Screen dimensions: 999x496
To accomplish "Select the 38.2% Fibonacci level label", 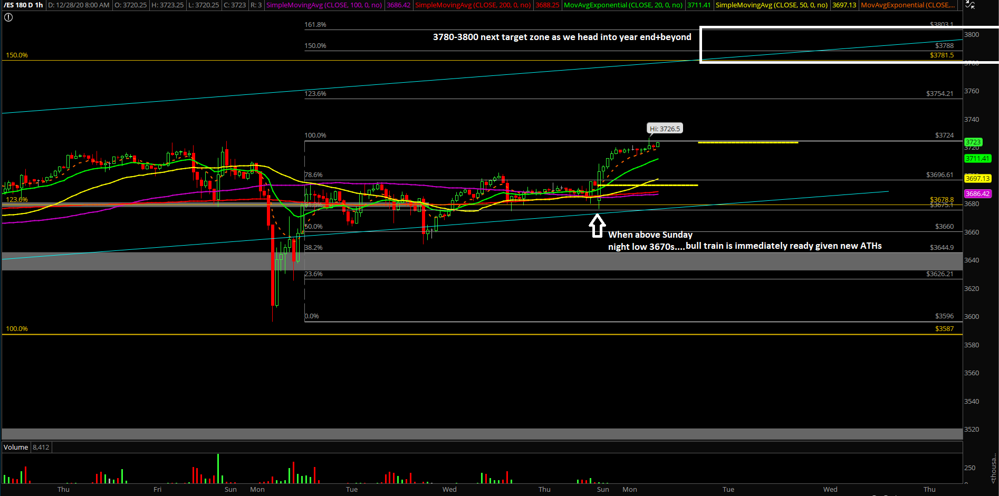I will 313,248.
